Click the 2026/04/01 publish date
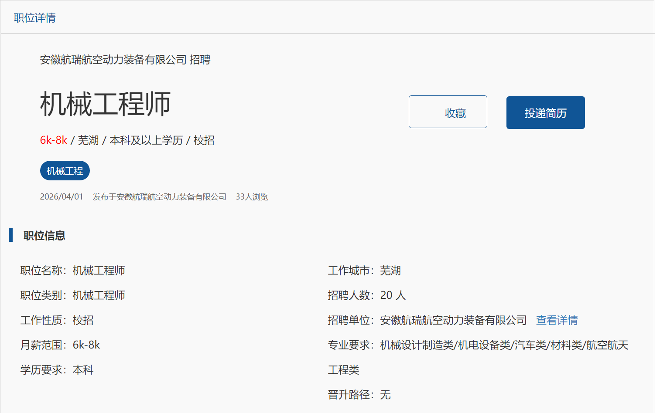This screenshot has width=660, height=413. coord(62,197)
